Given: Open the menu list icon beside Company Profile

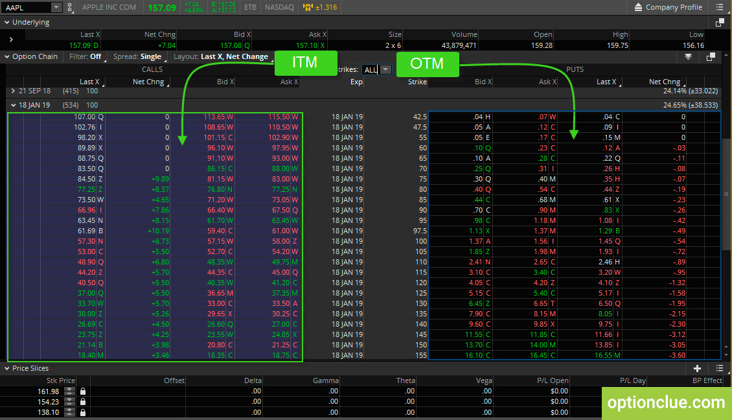Looking at the screenshot, I should (720, 8).
